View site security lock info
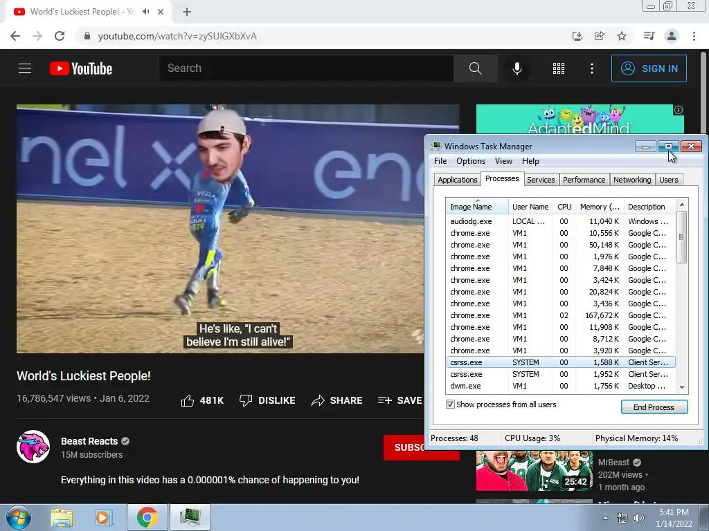The width and height of the screenshot is (709, 531). pyautogui.click(x=87, y=36)
